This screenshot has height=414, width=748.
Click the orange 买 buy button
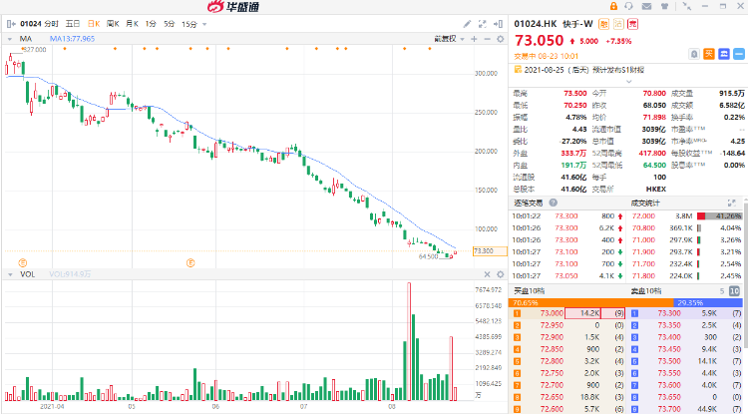tap(709, 54)
